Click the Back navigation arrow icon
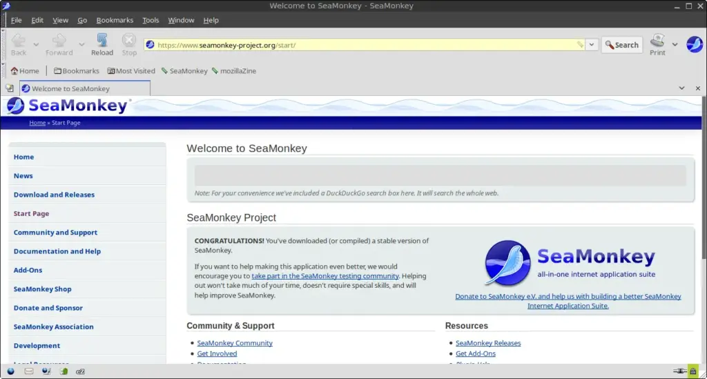Screen dimensions: 707x379 pos(19,41)
